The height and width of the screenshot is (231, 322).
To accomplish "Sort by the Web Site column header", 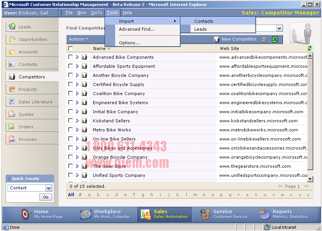I will pyautogui.click(x=229, y=48).
